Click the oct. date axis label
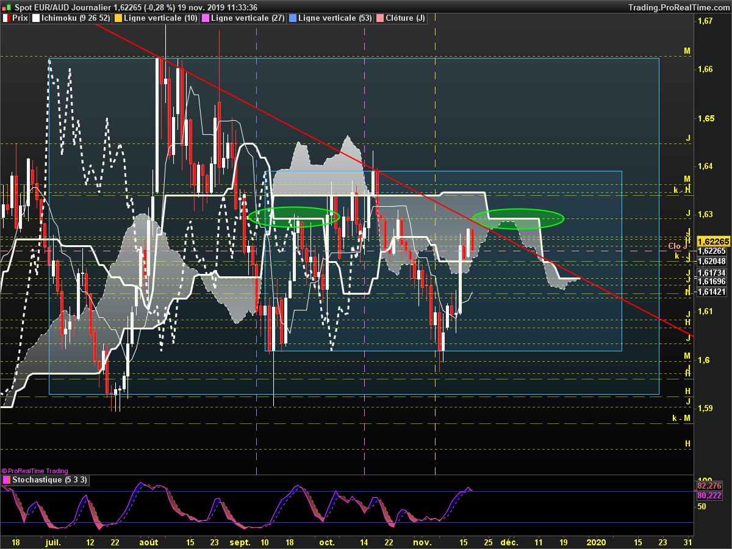The width and height of the screenshot is (732, 549). coord(328,542)
